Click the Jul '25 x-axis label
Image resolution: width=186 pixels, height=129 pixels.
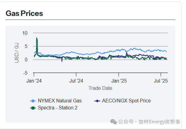tap(161, 81)
